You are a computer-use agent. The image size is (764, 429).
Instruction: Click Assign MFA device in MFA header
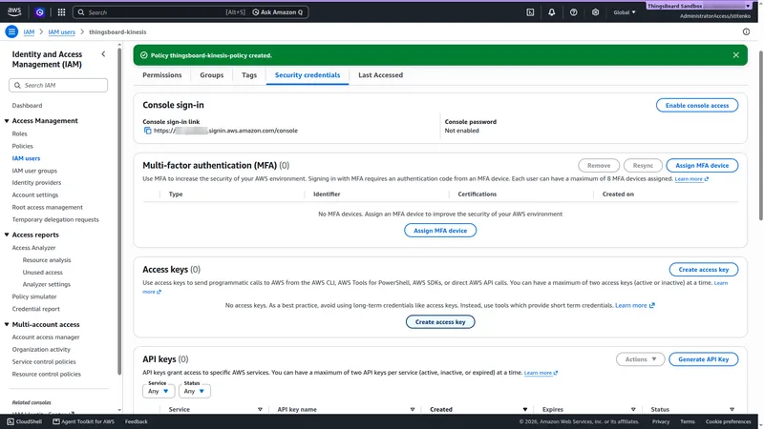point(702,165)
